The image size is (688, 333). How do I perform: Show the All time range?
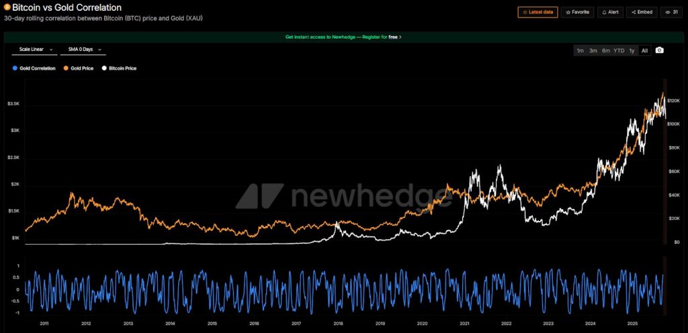click(x=644, y=50)
